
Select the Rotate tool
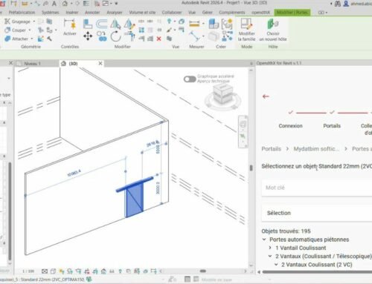(x=115, y=37)
